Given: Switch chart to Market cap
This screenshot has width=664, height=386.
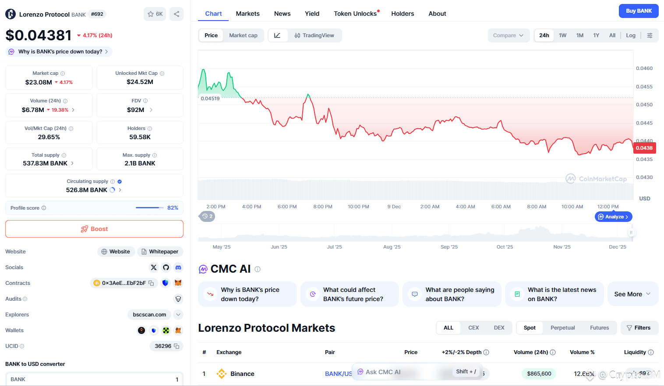Looking at the screenshot, I should (243, 35).
